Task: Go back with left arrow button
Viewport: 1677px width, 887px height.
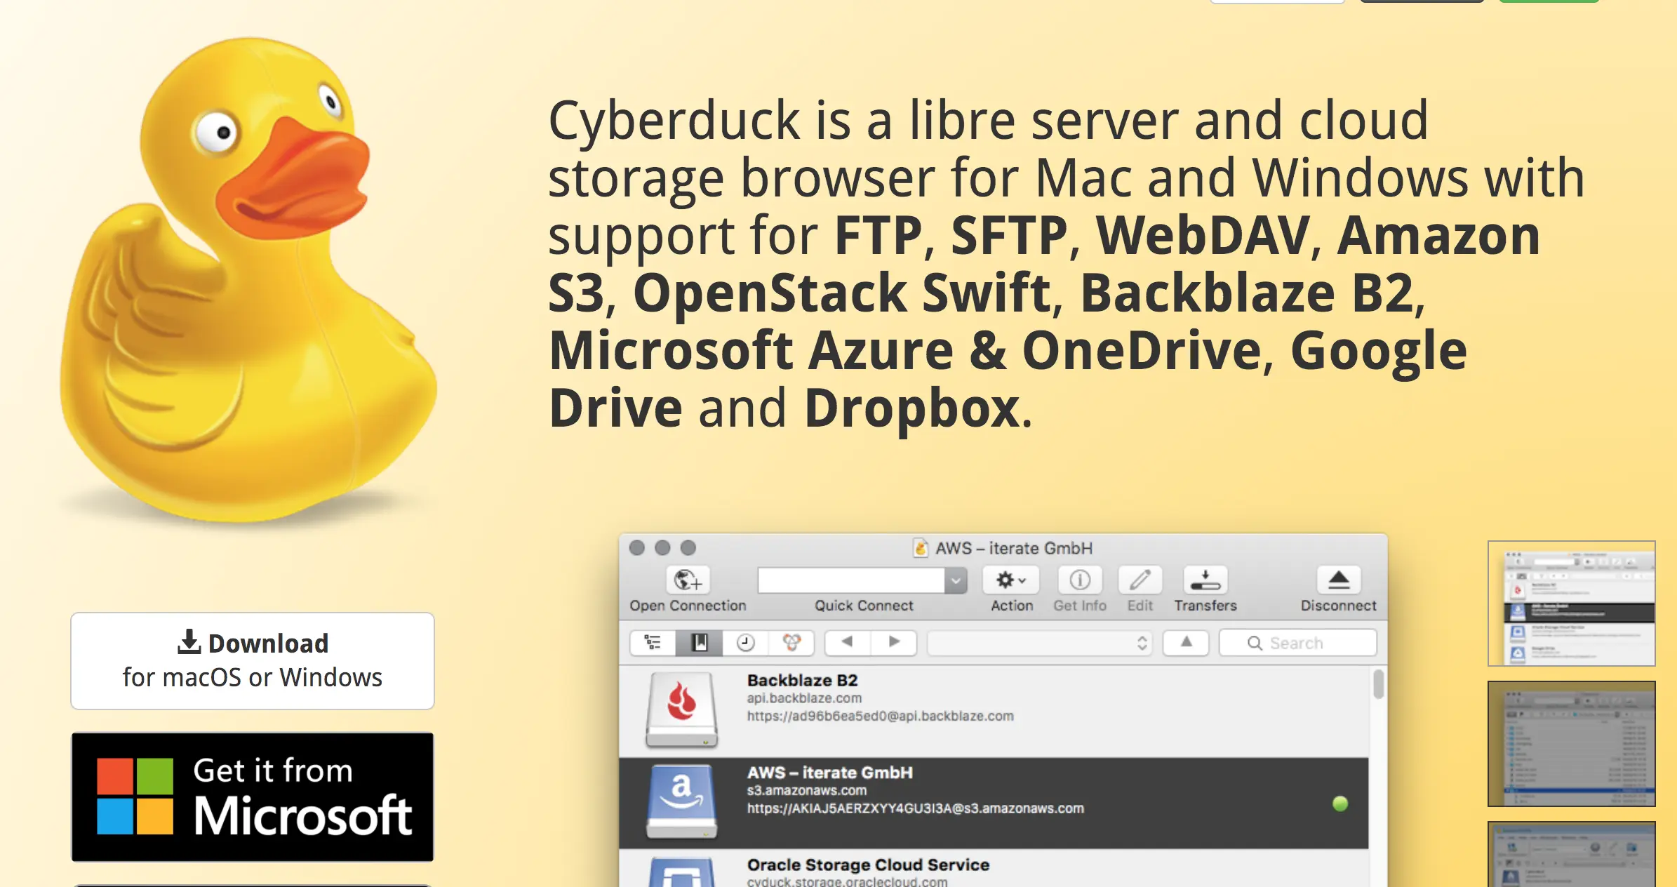Action: (x=847, y=642)
